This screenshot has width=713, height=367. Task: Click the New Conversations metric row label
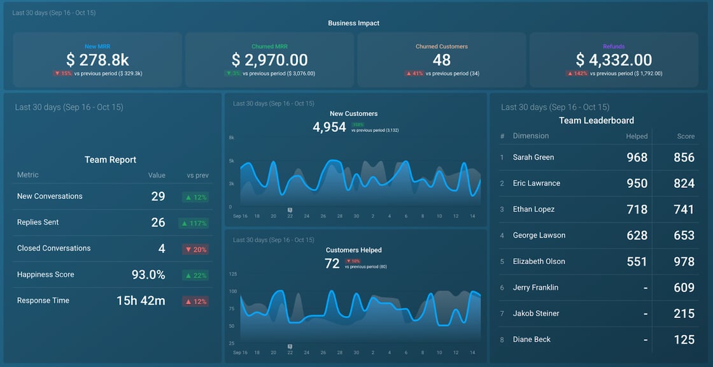click(50, 196)
